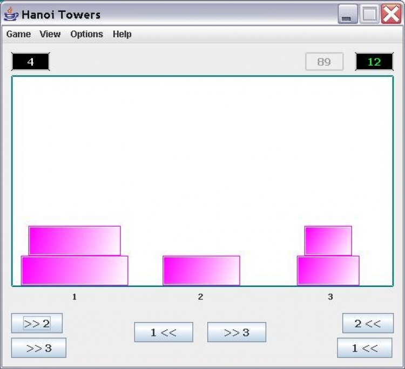Click the greyed field showing 89
This screenshot has height=369, width=405.
coord(324,61)
